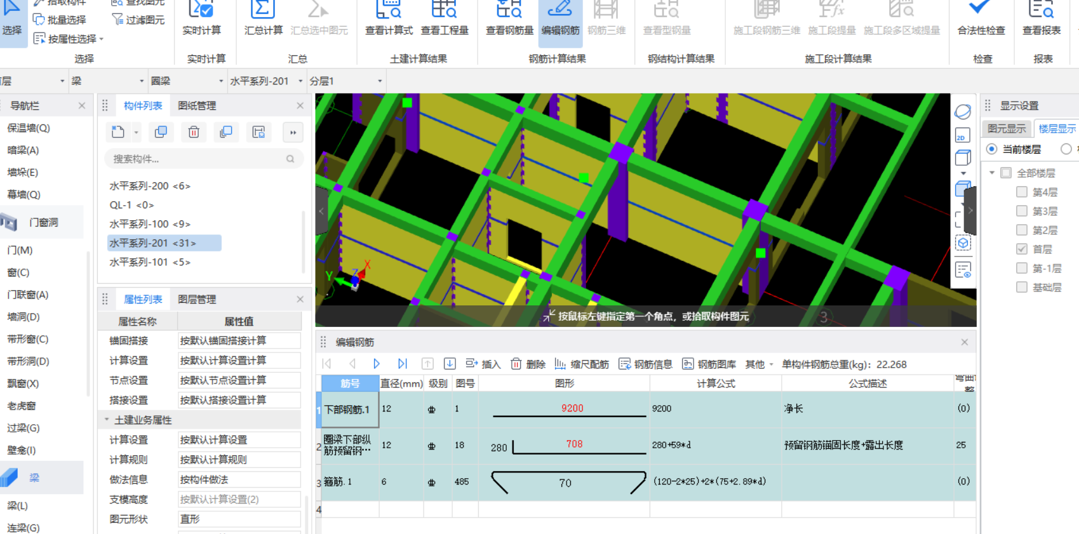
Task: Click the new component icon in 构件列表
Action: (x=118, y=132)
